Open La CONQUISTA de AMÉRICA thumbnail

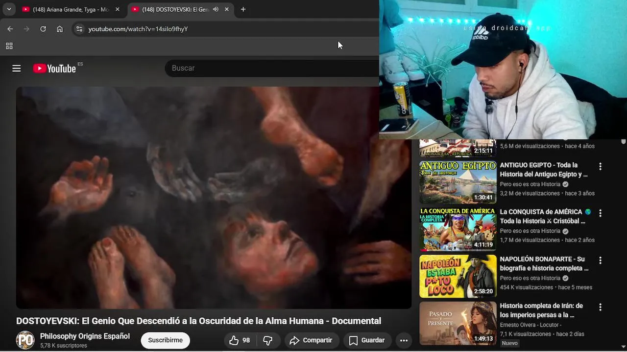[x=458, y=229]
